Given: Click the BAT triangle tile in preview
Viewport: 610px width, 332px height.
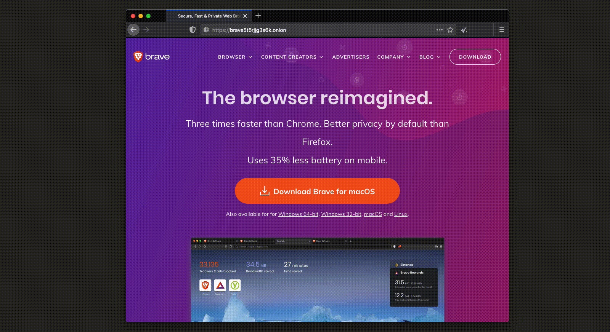Looking at the screenshot, I should pyautogui.click(x=220, y=285).
